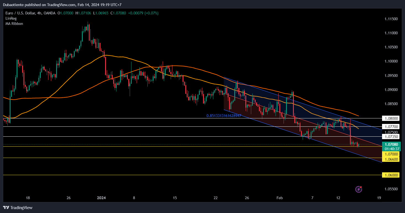
Task: Click the low value L1.06965
Action: tap(101, 13)
